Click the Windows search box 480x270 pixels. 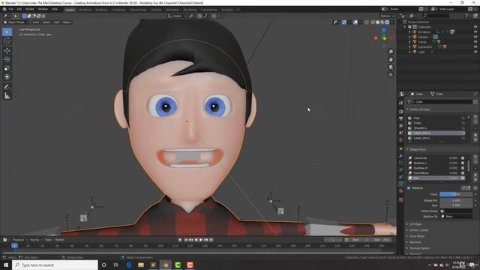coord(55,265)
